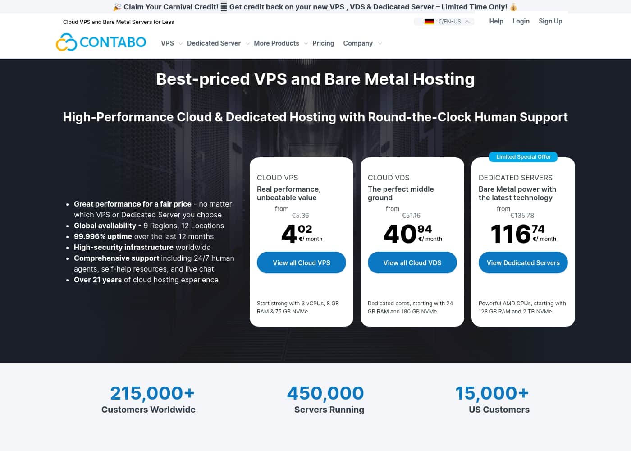Follow the VPS link in promo banner

pos(337,7)
